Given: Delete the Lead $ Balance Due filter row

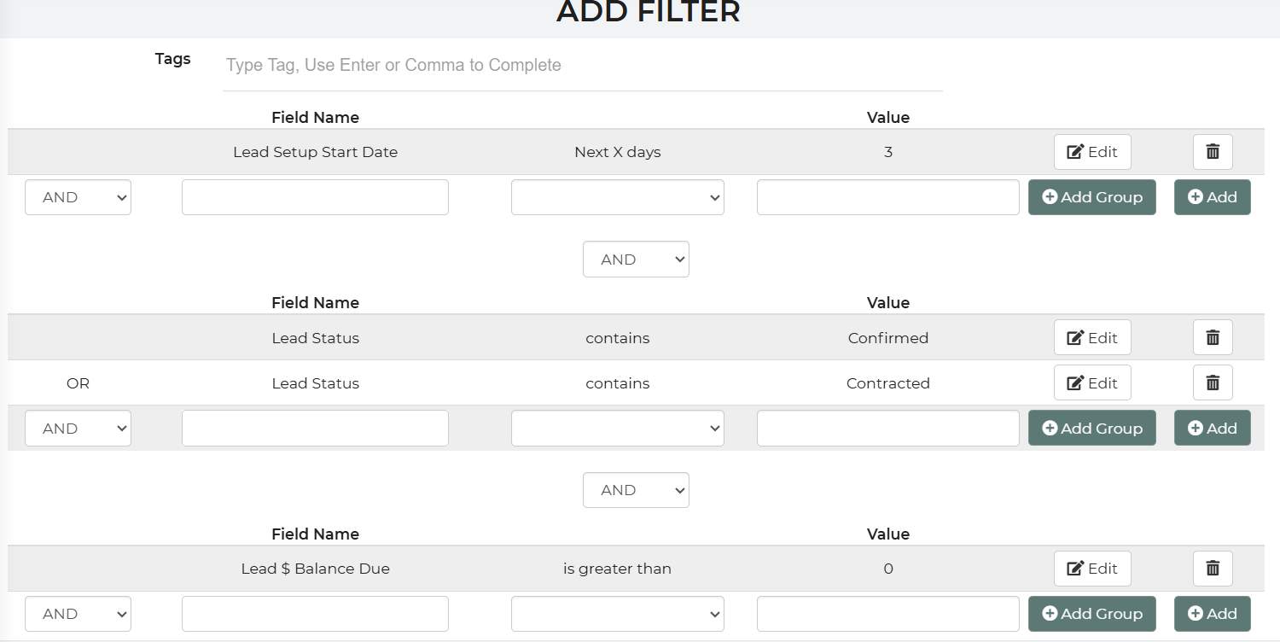Looking at the screenshot, I should (1213, 569).
